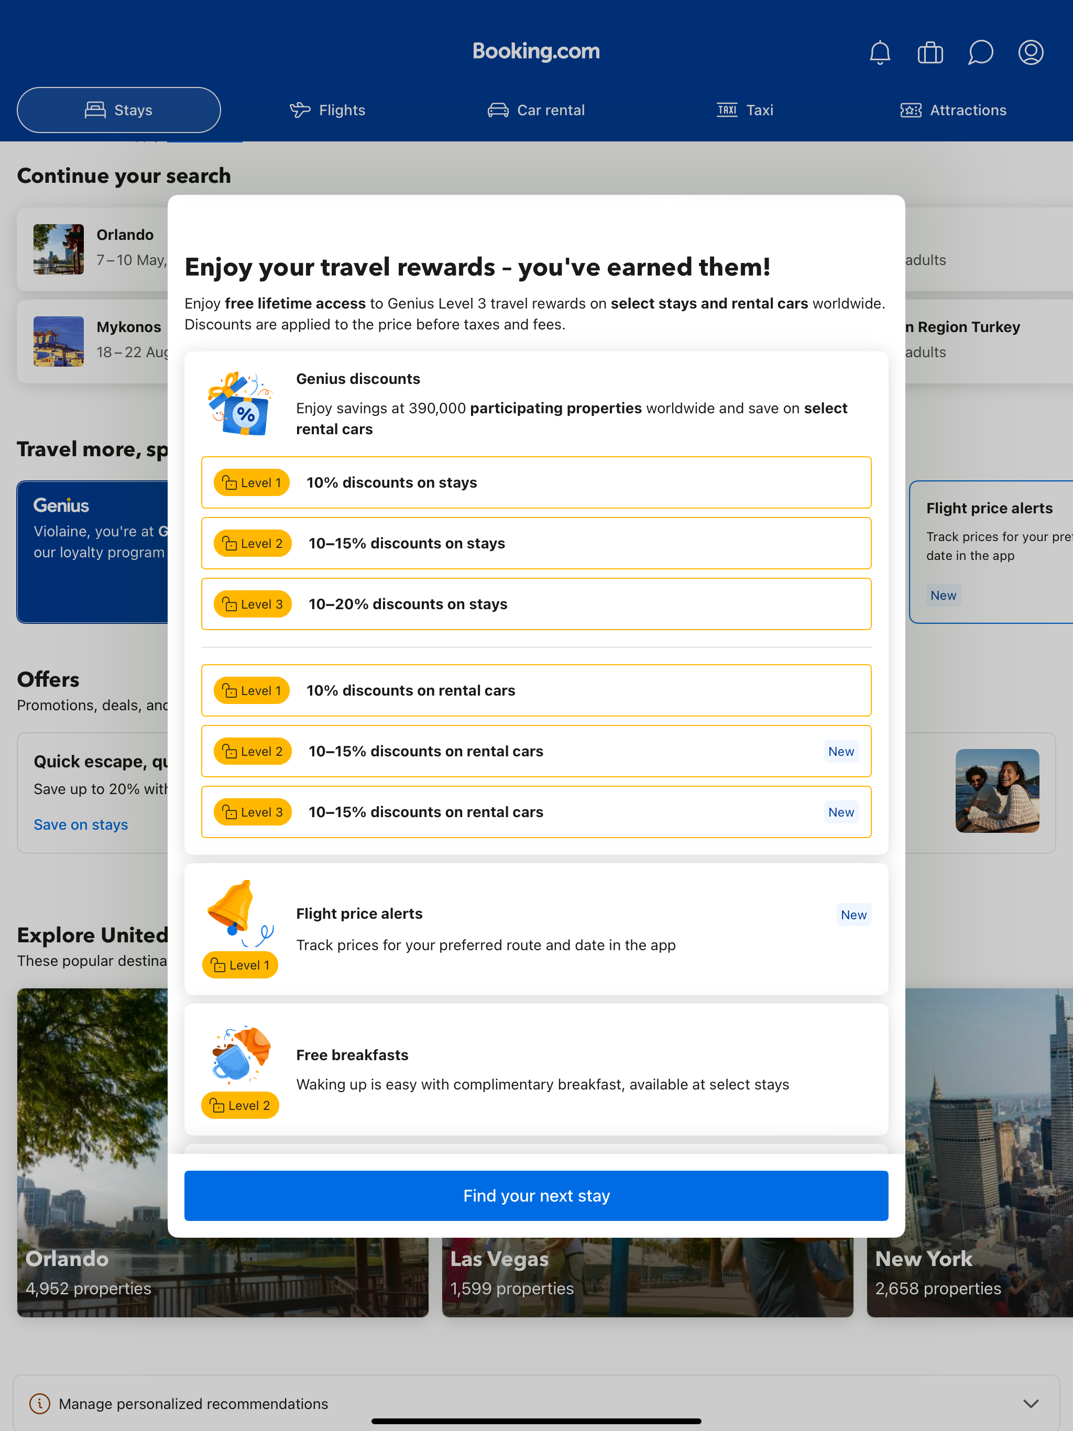Open the background Flight price alerts card
The width and height of the screenshot is (1073, 1431).
(x=991, y=552)
